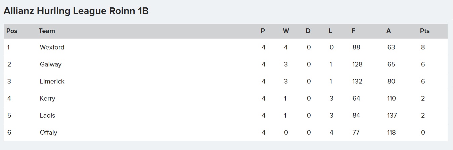The image size is (453, 150).
Task: Click Laois's 137 against value
Action: [392, 116]
